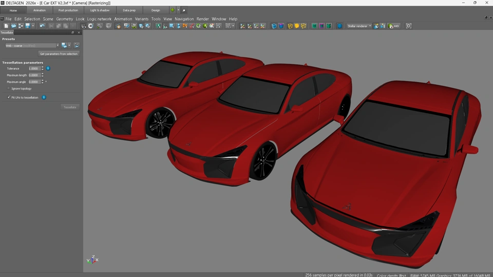Click the Tessellate panel title tab
493x277 pixels.
(7, 32)
